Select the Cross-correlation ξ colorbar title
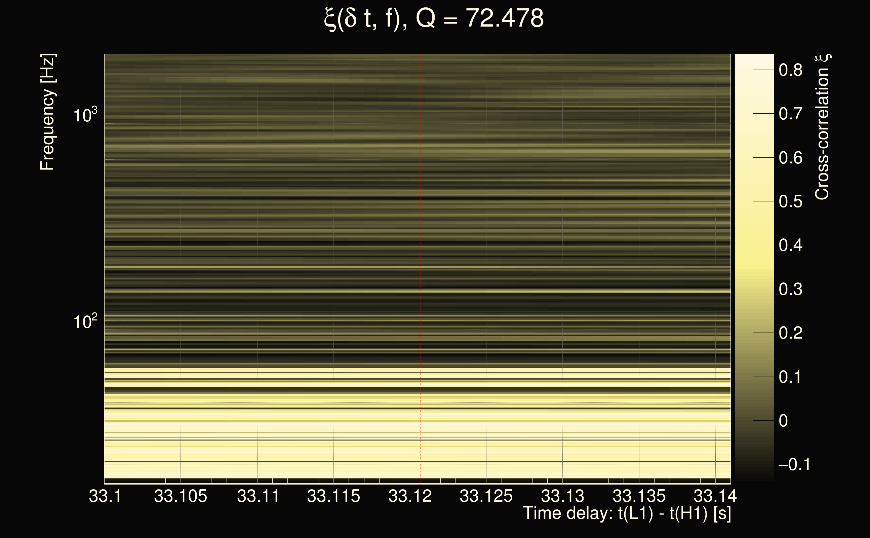The image size is (870, 538). coord(822,127)
